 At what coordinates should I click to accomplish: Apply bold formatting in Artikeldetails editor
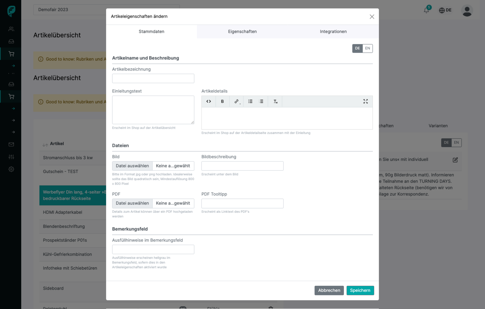222,101
